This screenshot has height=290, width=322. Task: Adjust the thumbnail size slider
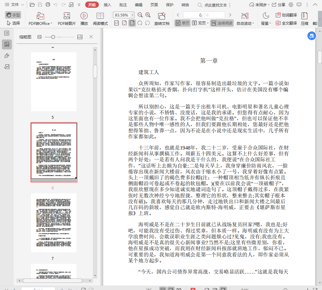53,37
